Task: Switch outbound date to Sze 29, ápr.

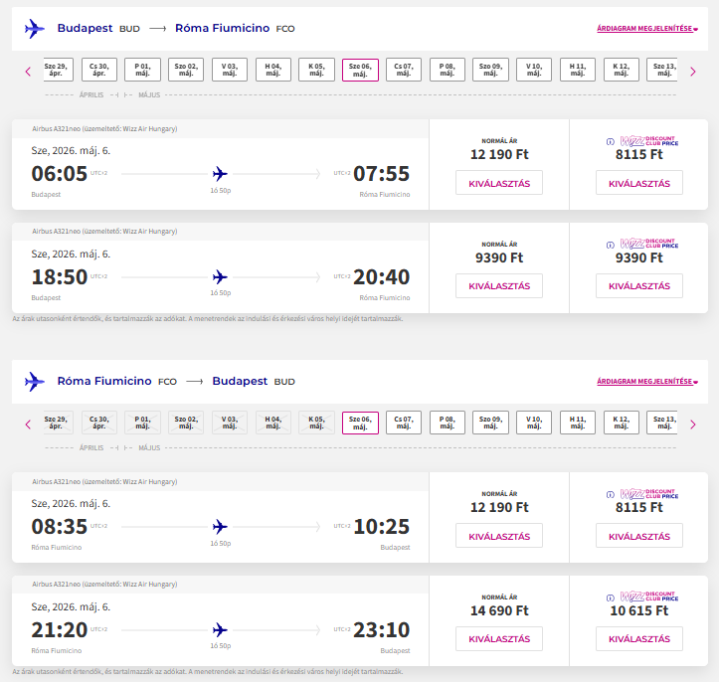Action: point(58,70)
